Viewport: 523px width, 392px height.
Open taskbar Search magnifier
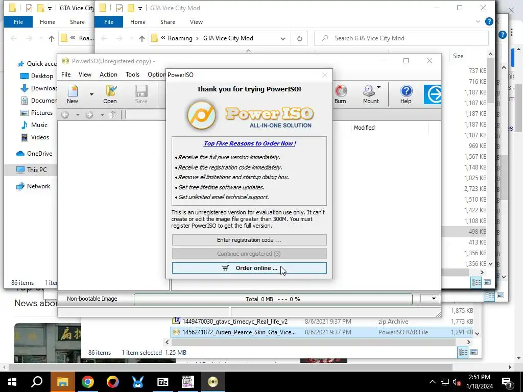click(37, 382)
